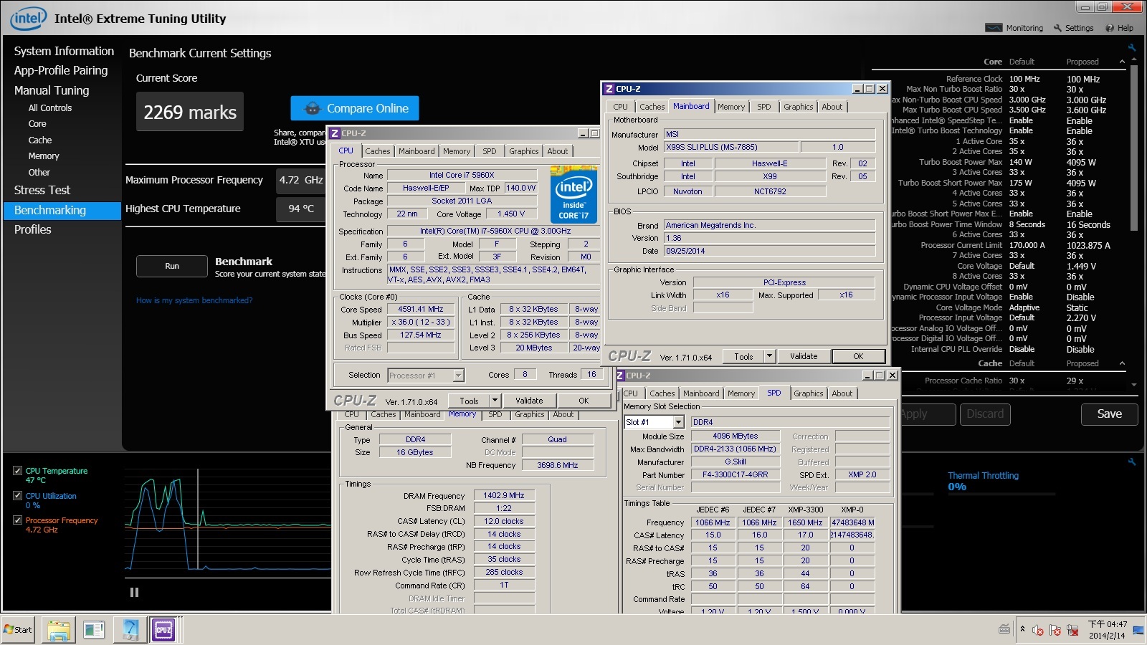The height and width of the screenshot is (645, 1147).
Task: Click the blue wrench above the Core tuning list
Action: coord(1132,48)
